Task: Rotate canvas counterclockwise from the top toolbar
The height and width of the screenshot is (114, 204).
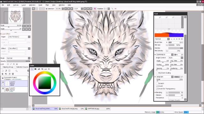Action: pos(85,9)
